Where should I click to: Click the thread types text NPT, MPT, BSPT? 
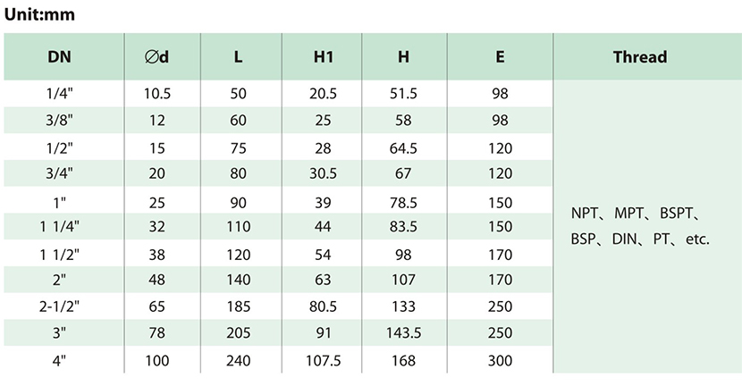(635, 214)
